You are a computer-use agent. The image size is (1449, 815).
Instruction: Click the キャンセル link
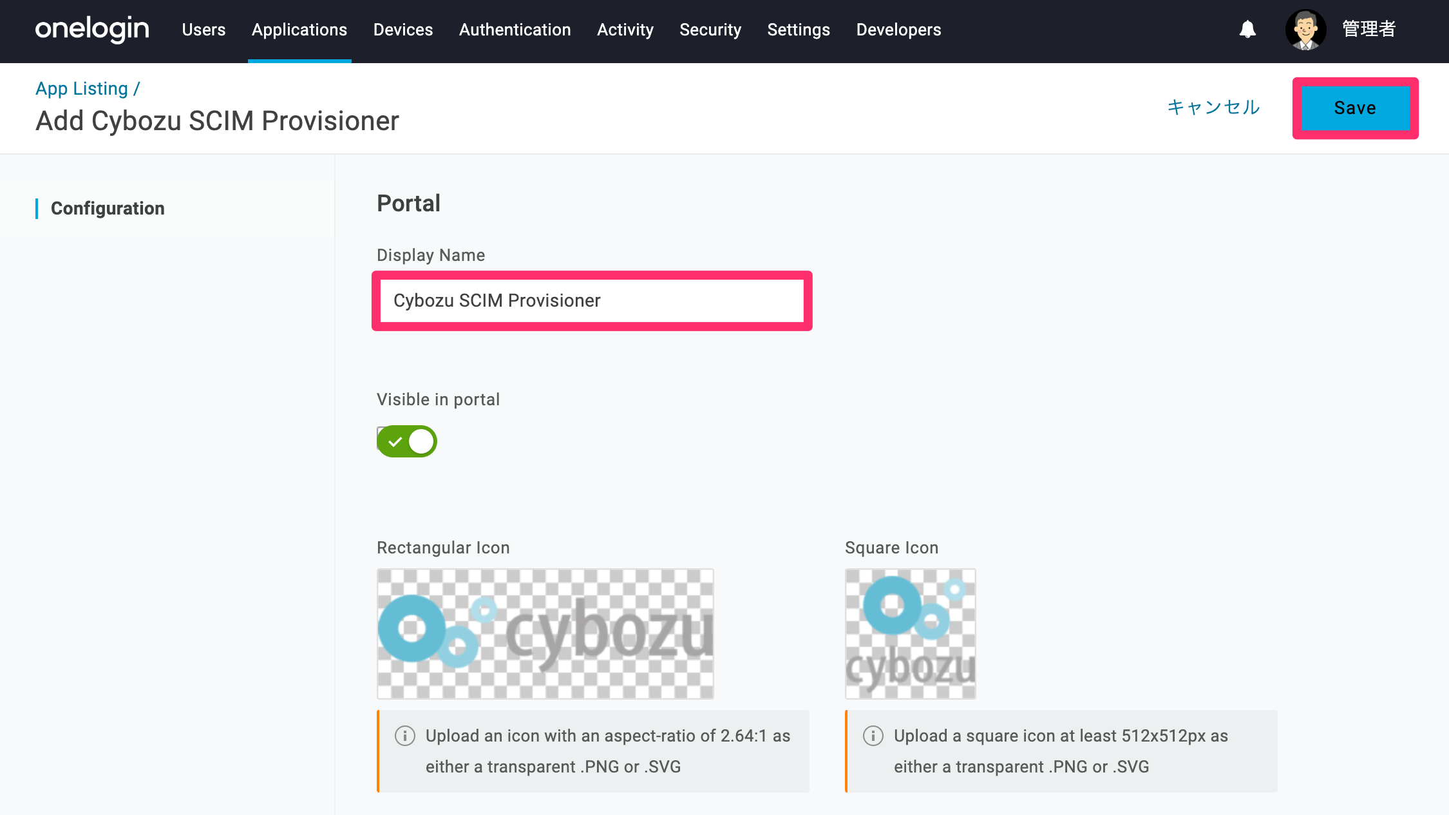(x=1213, y=107)
